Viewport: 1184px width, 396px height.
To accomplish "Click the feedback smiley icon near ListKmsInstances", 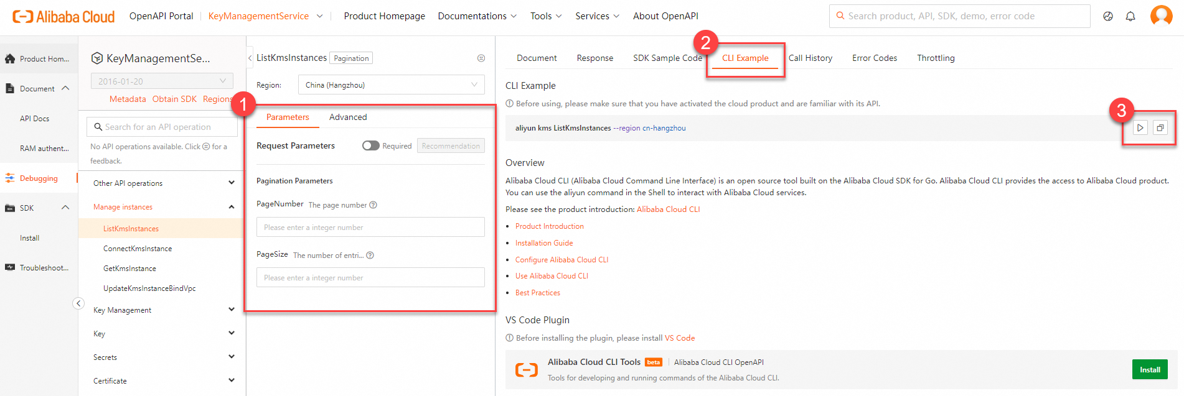I will coord(481,58).
